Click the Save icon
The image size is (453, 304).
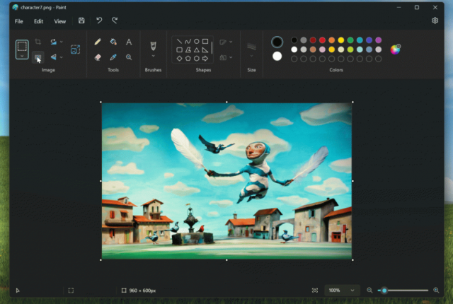81,21
